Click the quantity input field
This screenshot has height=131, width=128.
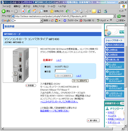[x=60, y=71]
